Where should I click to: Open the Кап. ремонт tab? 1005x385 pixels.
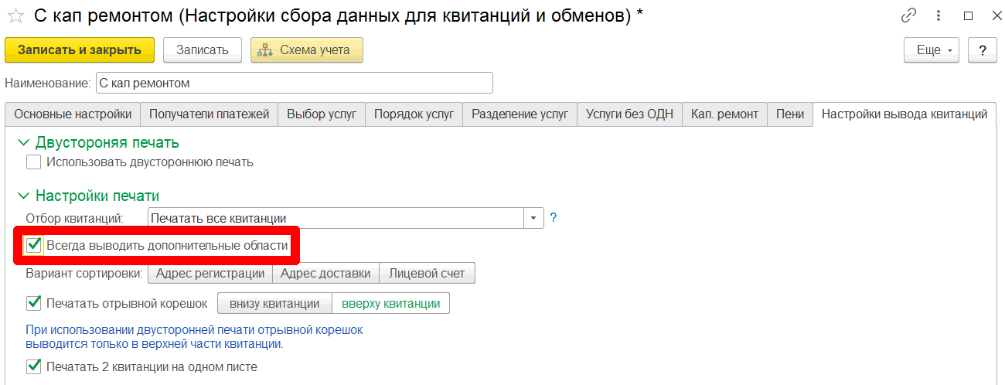tap(724, 114)
